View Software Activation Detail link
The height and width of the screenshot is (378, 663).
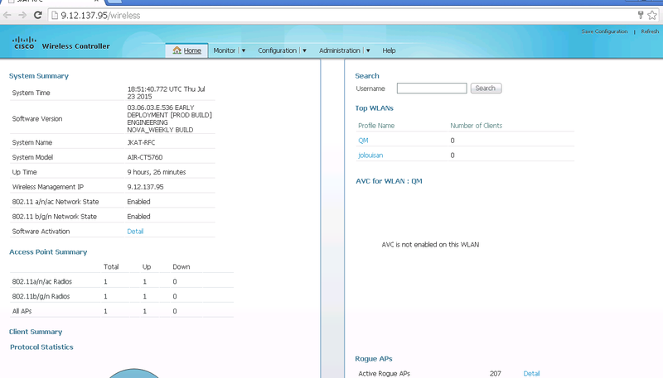(135, 232)
